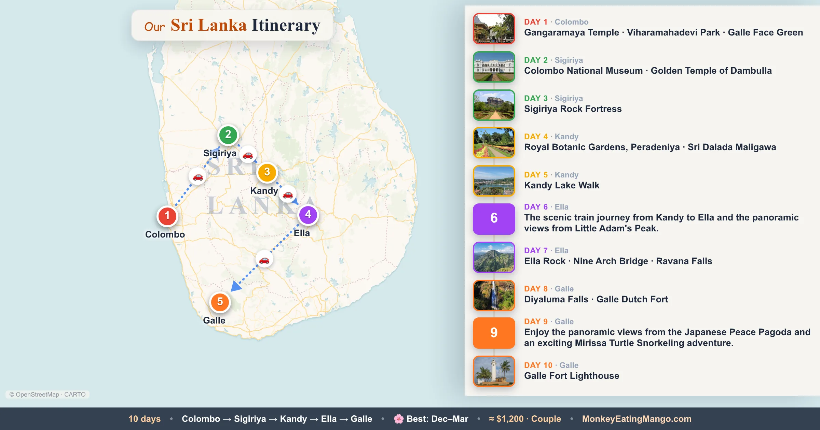
Task: Click Sigiriya Rock Fortress text
Action: (573, 109)
